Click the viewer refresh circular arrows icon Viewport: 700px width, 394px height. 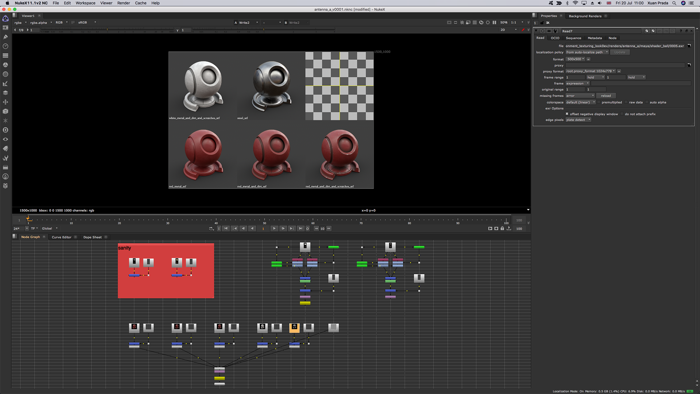pyautogui.click(x=481, y=23)
